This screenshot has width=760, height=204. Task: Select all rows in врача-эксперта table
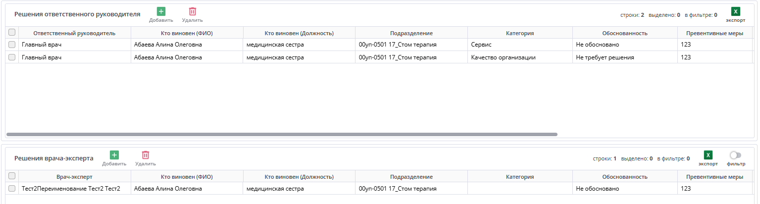pos(12,176)
